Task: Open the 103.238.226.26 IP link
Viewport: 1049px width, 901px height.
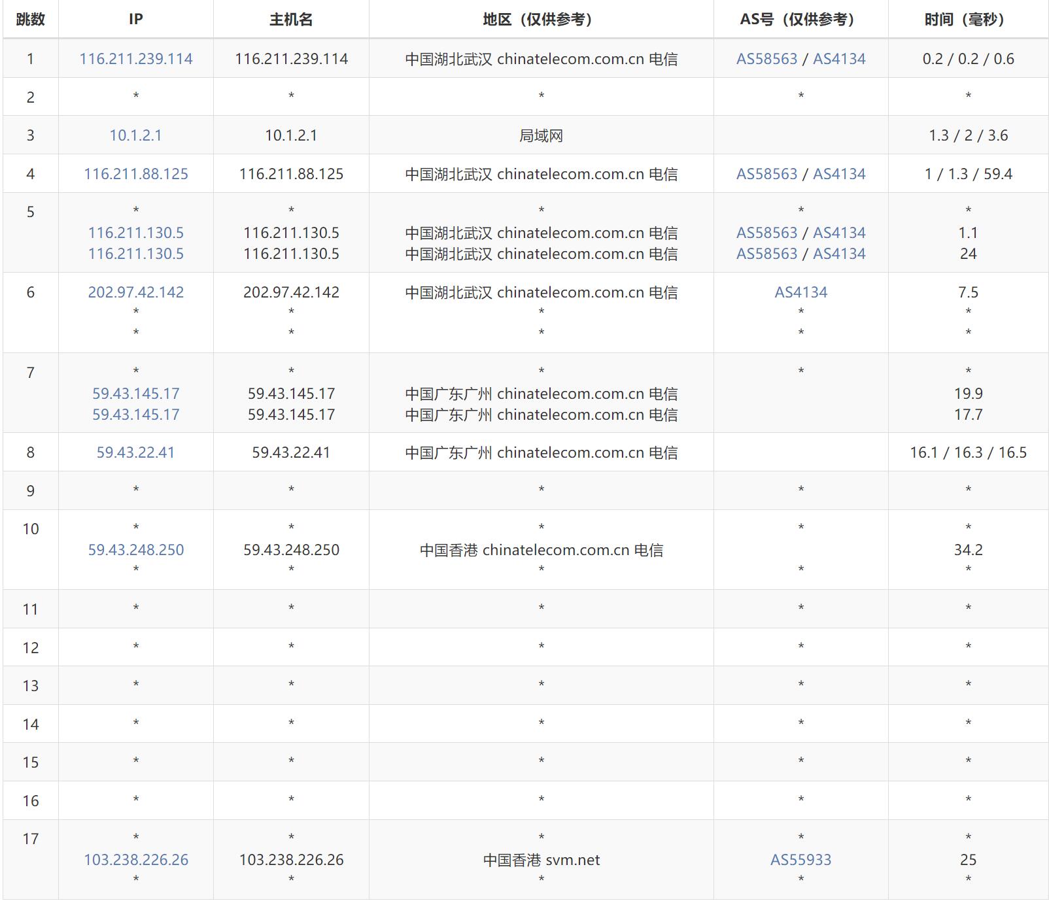Action: click(136, 860)
